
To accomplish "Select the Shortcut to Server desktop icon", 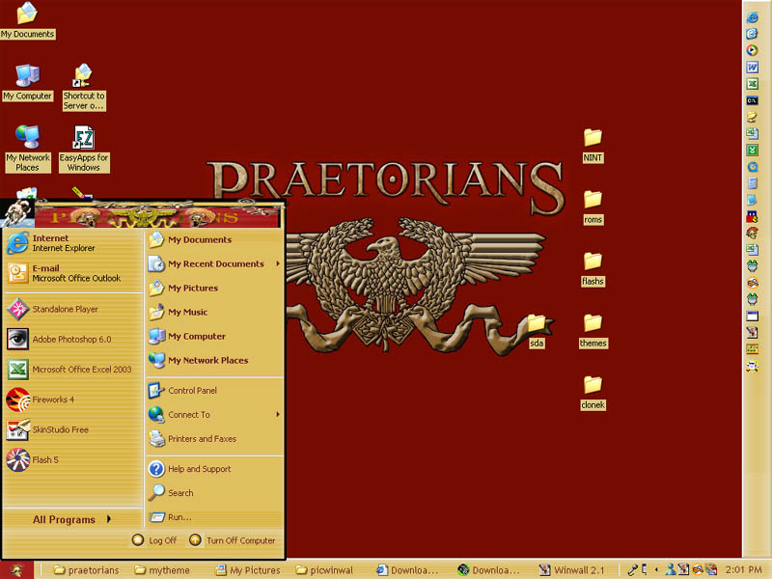I will (84, 87).
